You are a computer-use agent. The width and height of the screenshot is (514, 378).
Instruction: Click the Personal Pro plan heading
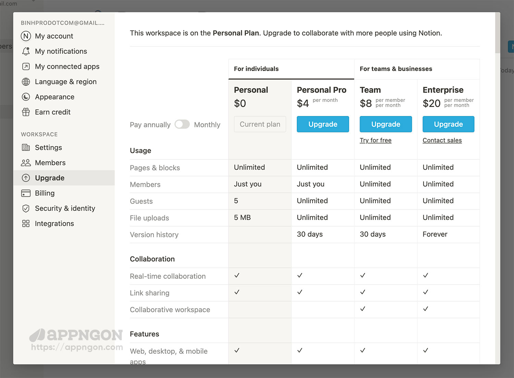(321, 90)
